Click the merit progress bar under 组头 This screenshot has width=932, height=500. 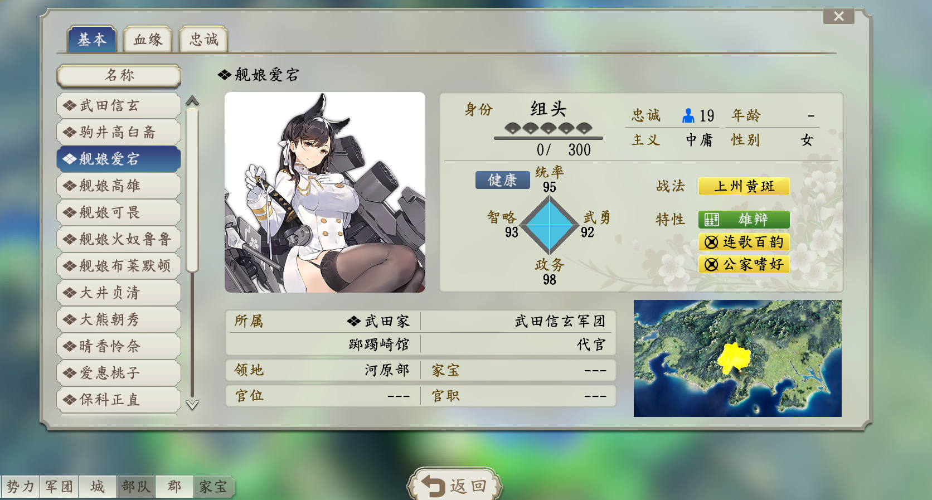pyautogui.click(x=548, y=138)
